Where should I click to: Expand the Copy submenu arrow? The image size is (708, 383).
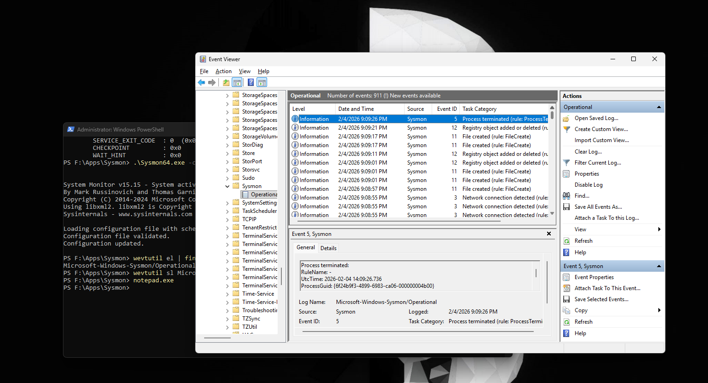(x=659, y=310)
